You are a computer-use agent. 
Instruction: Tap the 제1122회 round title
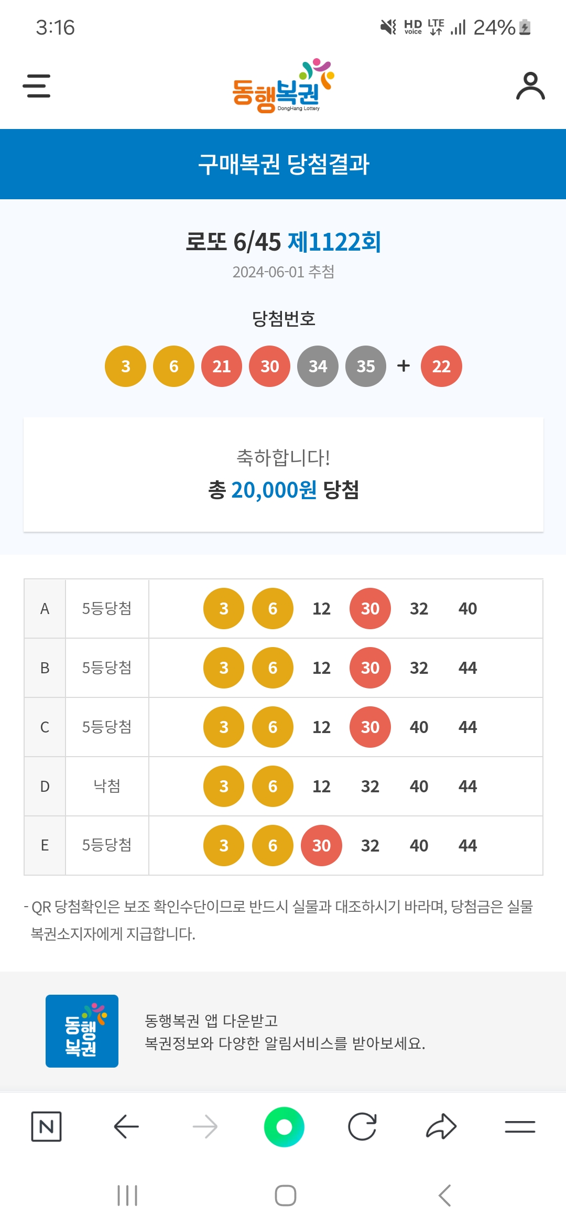tap(334, 242)
